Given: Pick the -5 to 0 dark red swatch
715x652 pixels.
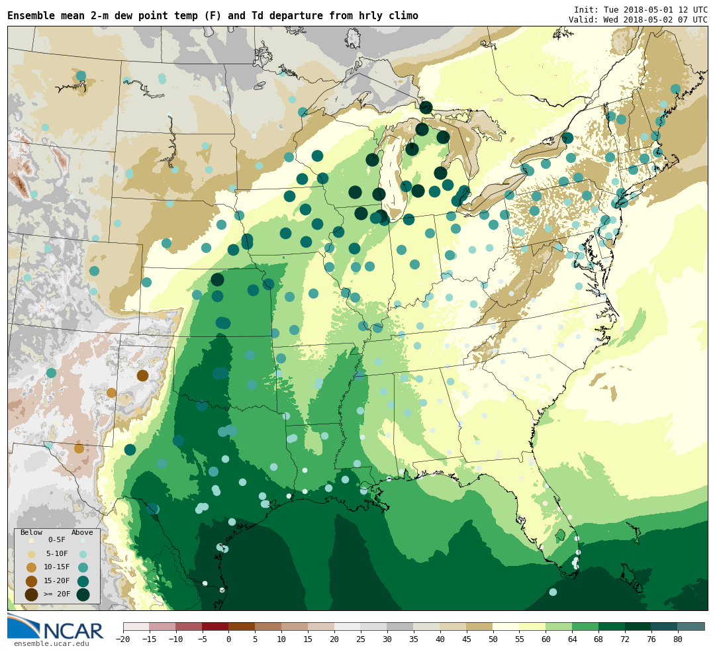Looking at the screenshot, I should coord(216,627).
